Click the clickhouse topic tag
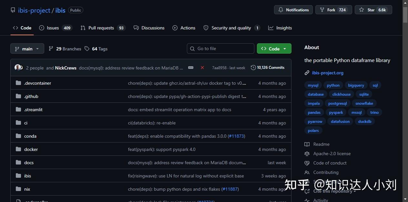The width and height of the screenshot is (408, 202). pos(342,94)
